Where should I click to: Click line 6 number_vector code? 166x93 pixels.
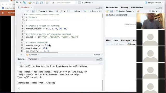(x=47, y=29)
